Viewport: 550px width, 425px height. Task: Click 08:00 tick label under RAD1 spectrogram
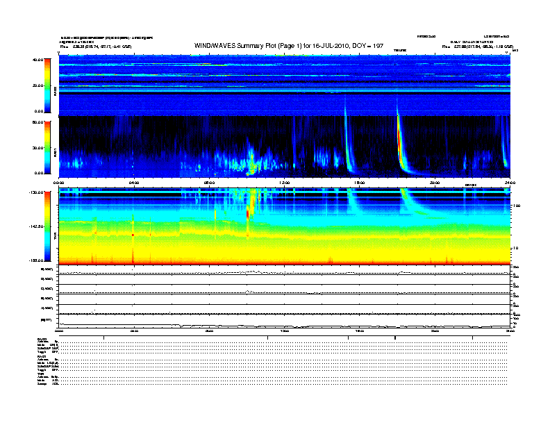click(x=209, y=183)
